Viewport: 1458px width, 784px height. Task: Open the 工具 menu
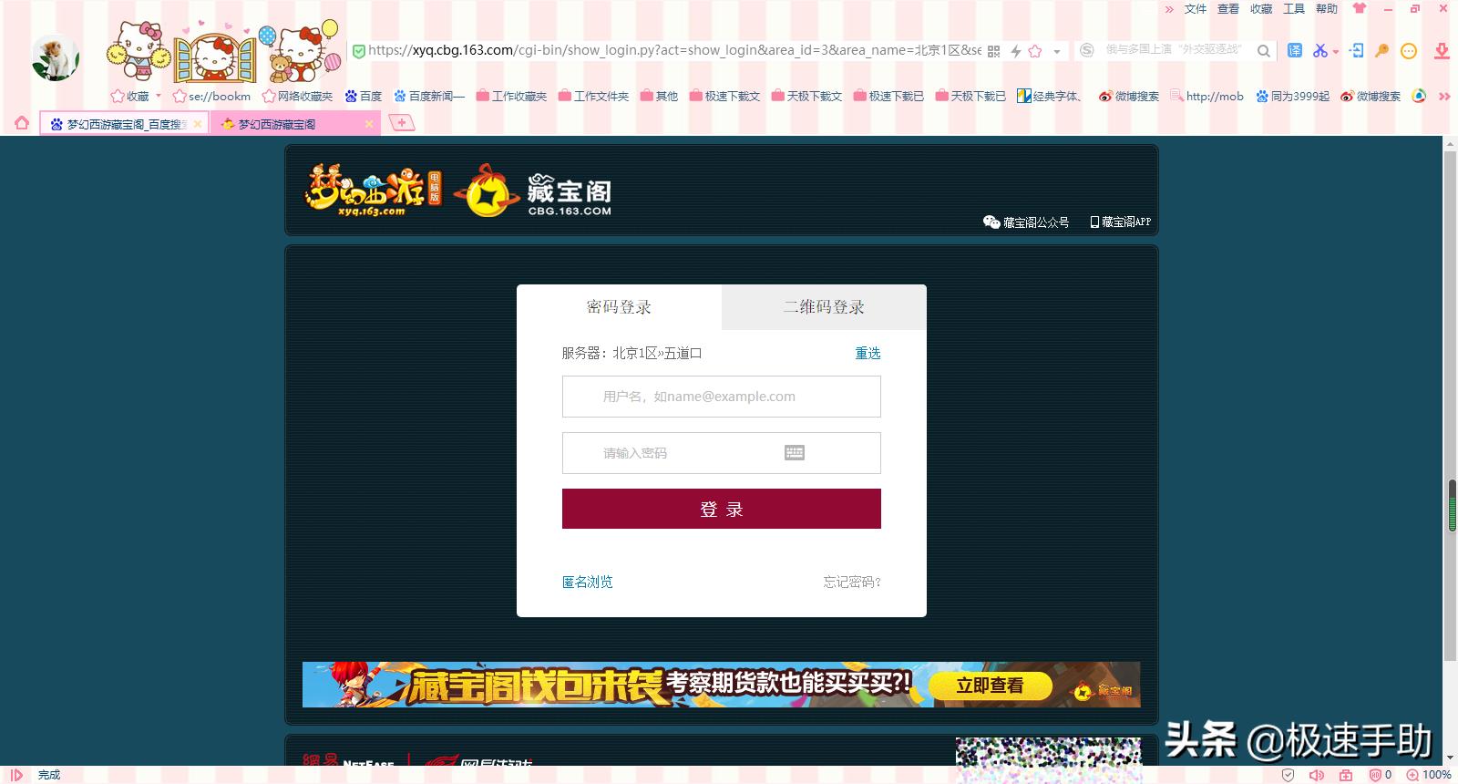1294,9
